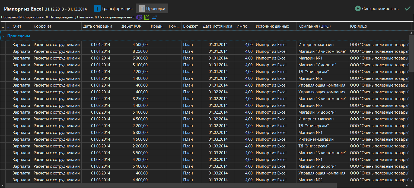
Task: Select the 6 300,00 cell dated 01.01.2014
Action: [134, 58]
